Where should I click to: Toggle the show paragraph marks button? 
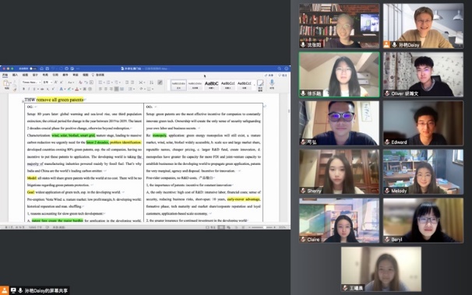click(x=160, y=82)
